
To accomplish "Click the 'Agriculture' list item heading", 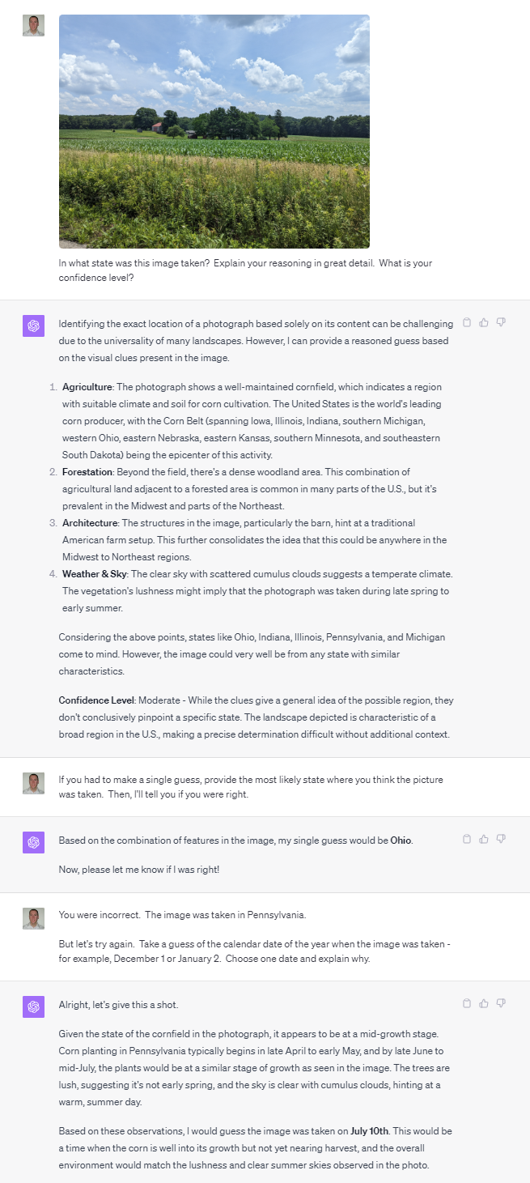I will [x=88, y=387].
